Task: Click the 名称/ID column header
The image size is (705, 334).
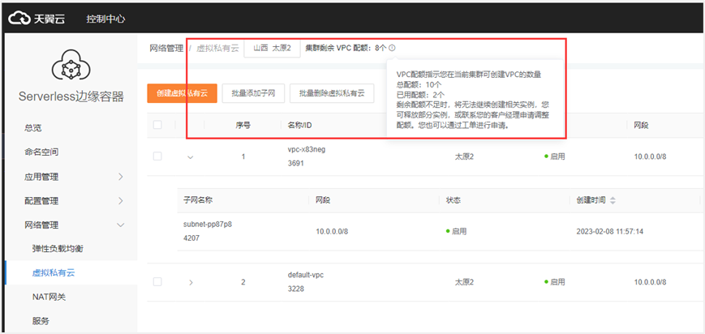Action: [299, 125]
